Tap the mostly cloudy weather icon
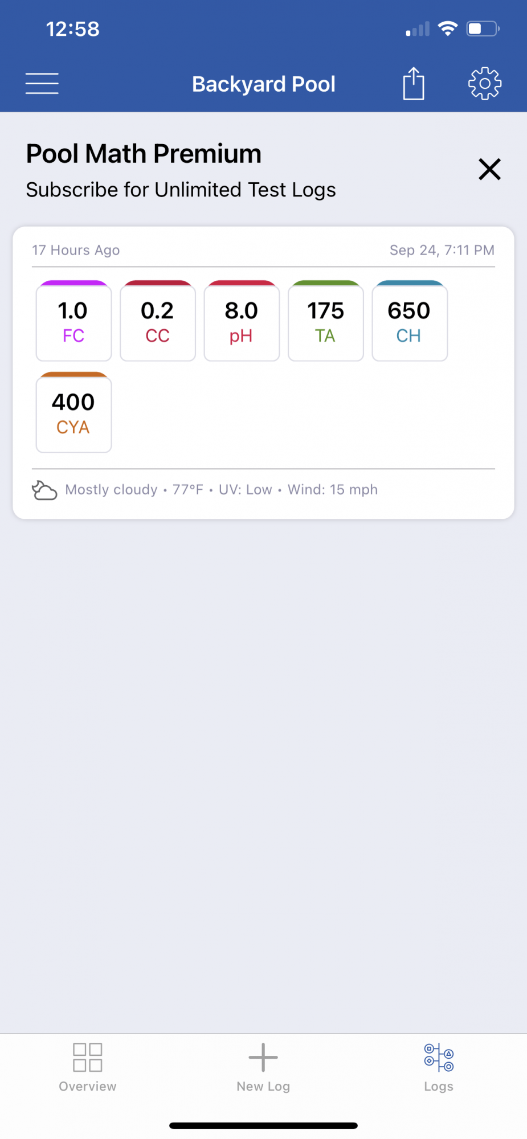This screenshot has height=1139, width=527. tap(44, 490)
